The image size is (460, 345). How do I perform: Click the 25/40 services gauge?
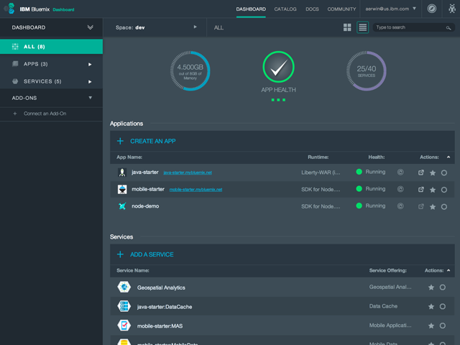point(366,71)
